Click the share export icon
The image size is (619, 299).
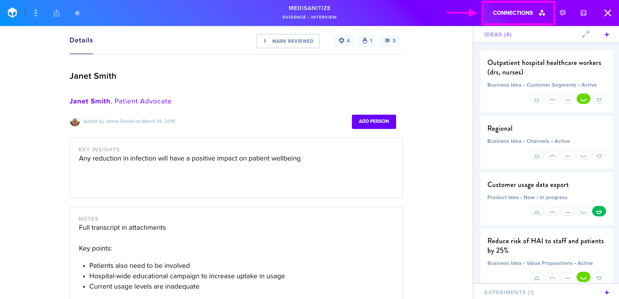[x=57, y=13]
